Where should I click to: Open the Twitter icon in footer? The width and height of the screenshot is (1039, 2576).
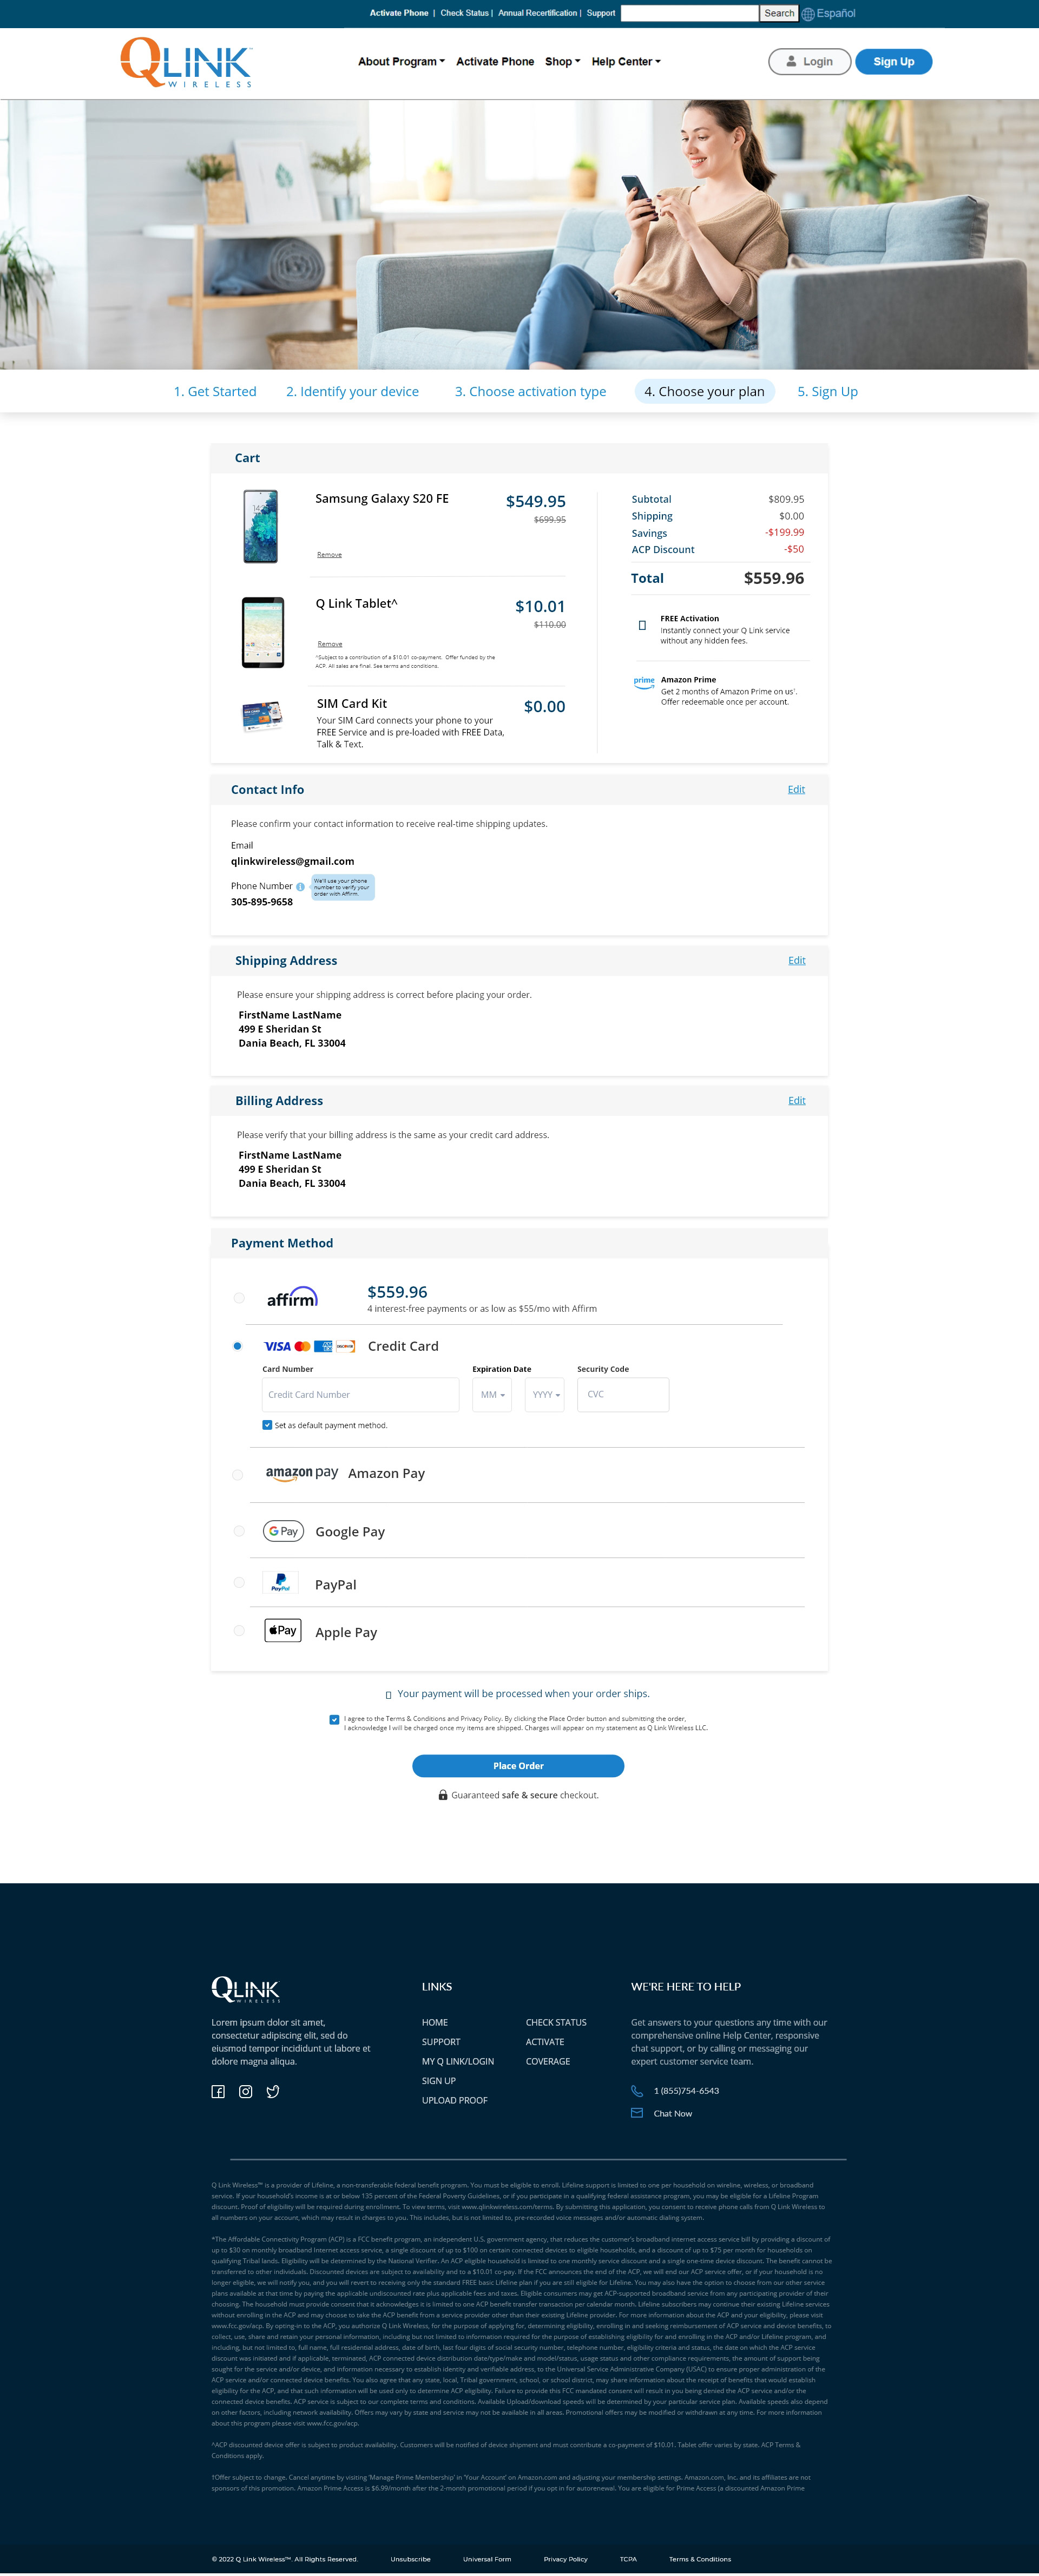[273, 2091]
